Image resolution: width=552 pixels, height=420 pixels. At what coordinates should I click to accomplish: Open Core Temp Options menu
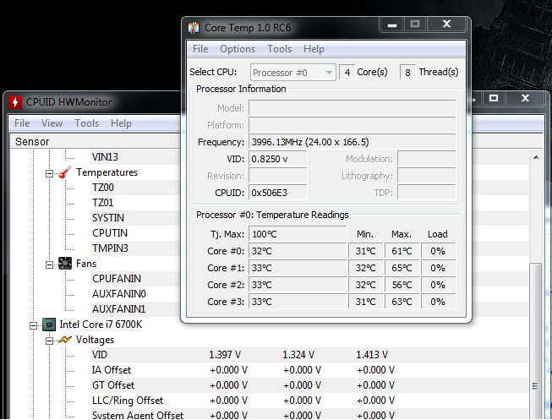point(238,49)
